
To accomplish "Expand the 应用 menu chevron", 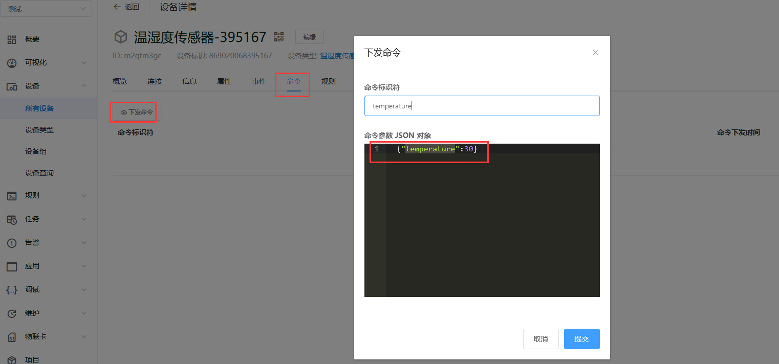I will coord(84,266).
